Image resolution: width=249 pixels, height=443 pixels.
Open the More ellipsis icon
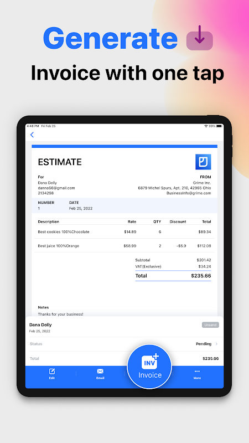197,371
